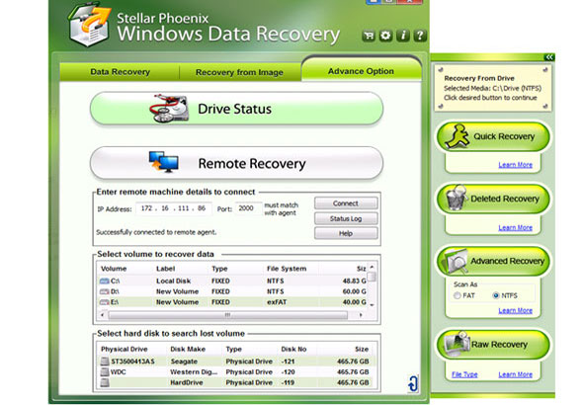
Task: Click the Remote Recovery monitors icon
Action: point(164,162)
